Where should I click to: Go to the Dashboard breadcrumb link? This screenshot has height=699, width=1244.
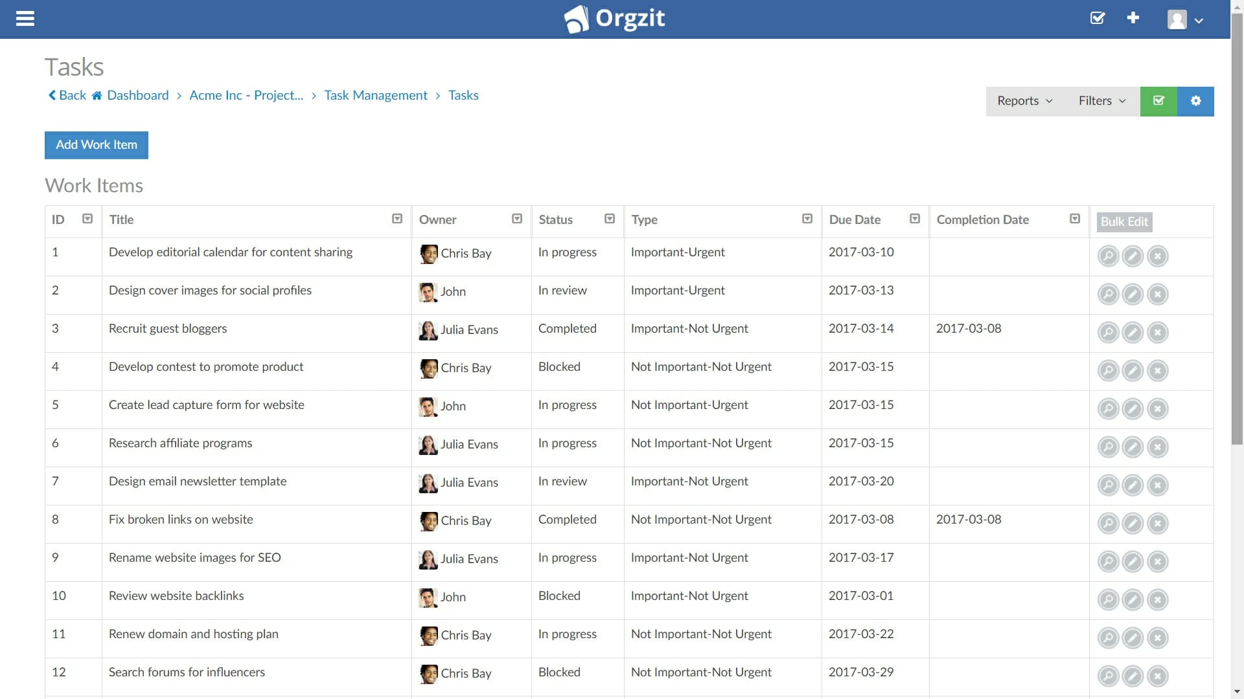point(136,95)
